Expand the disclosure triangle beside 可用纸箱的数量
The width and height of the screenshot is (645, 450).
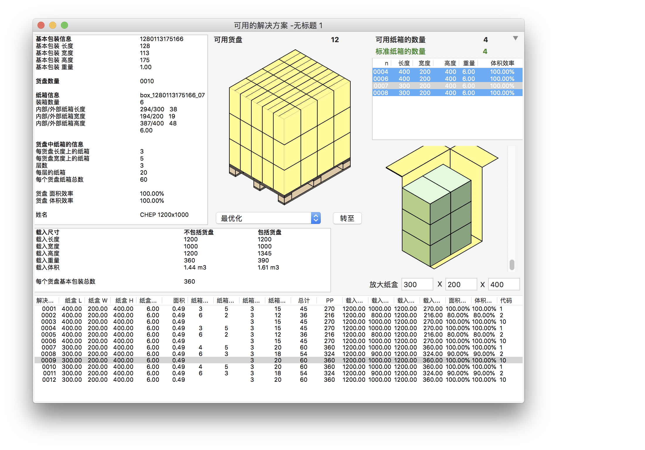[516, 38]
